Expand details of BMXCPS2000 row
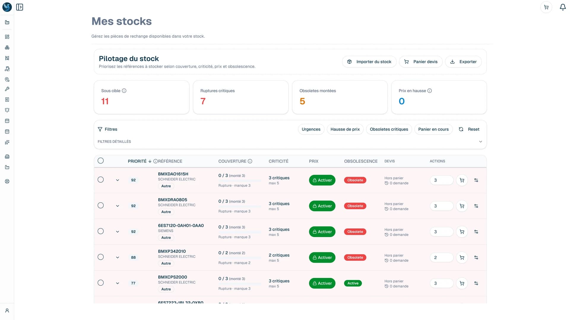Image resolution: width=570 pixels, height=320 pixels. pyautogui.click(x=118, y=283)
